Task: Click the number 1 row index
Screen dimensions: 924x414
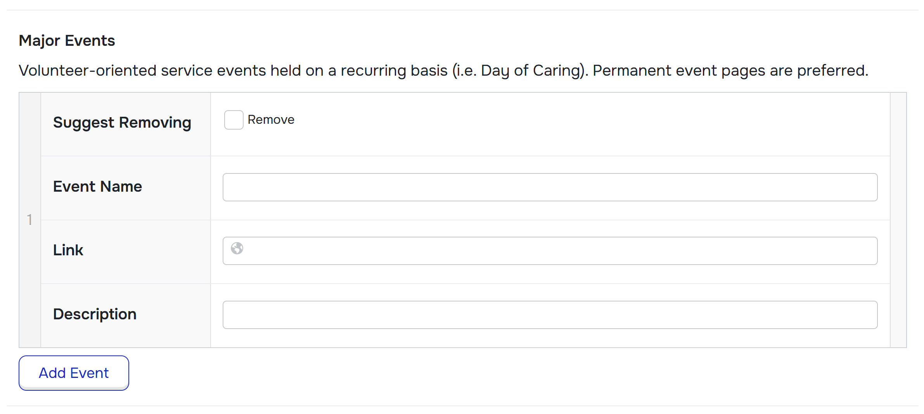Action: (29, 220)
